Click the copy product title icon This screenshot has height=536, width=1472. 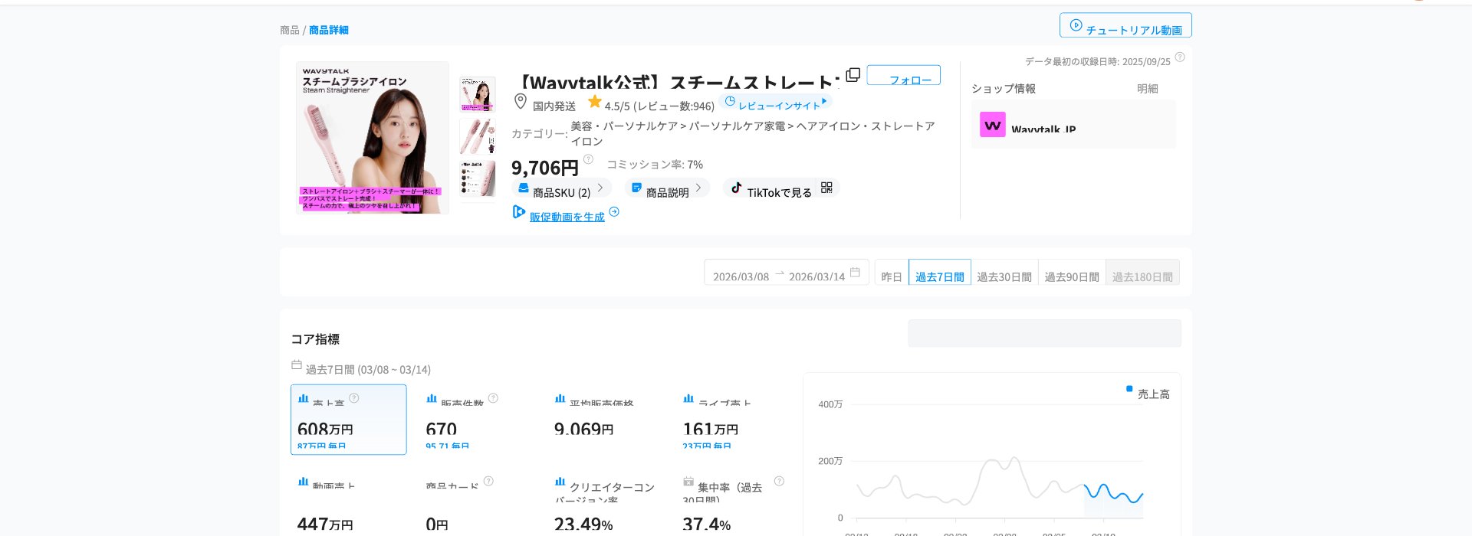tap(853, 74)
